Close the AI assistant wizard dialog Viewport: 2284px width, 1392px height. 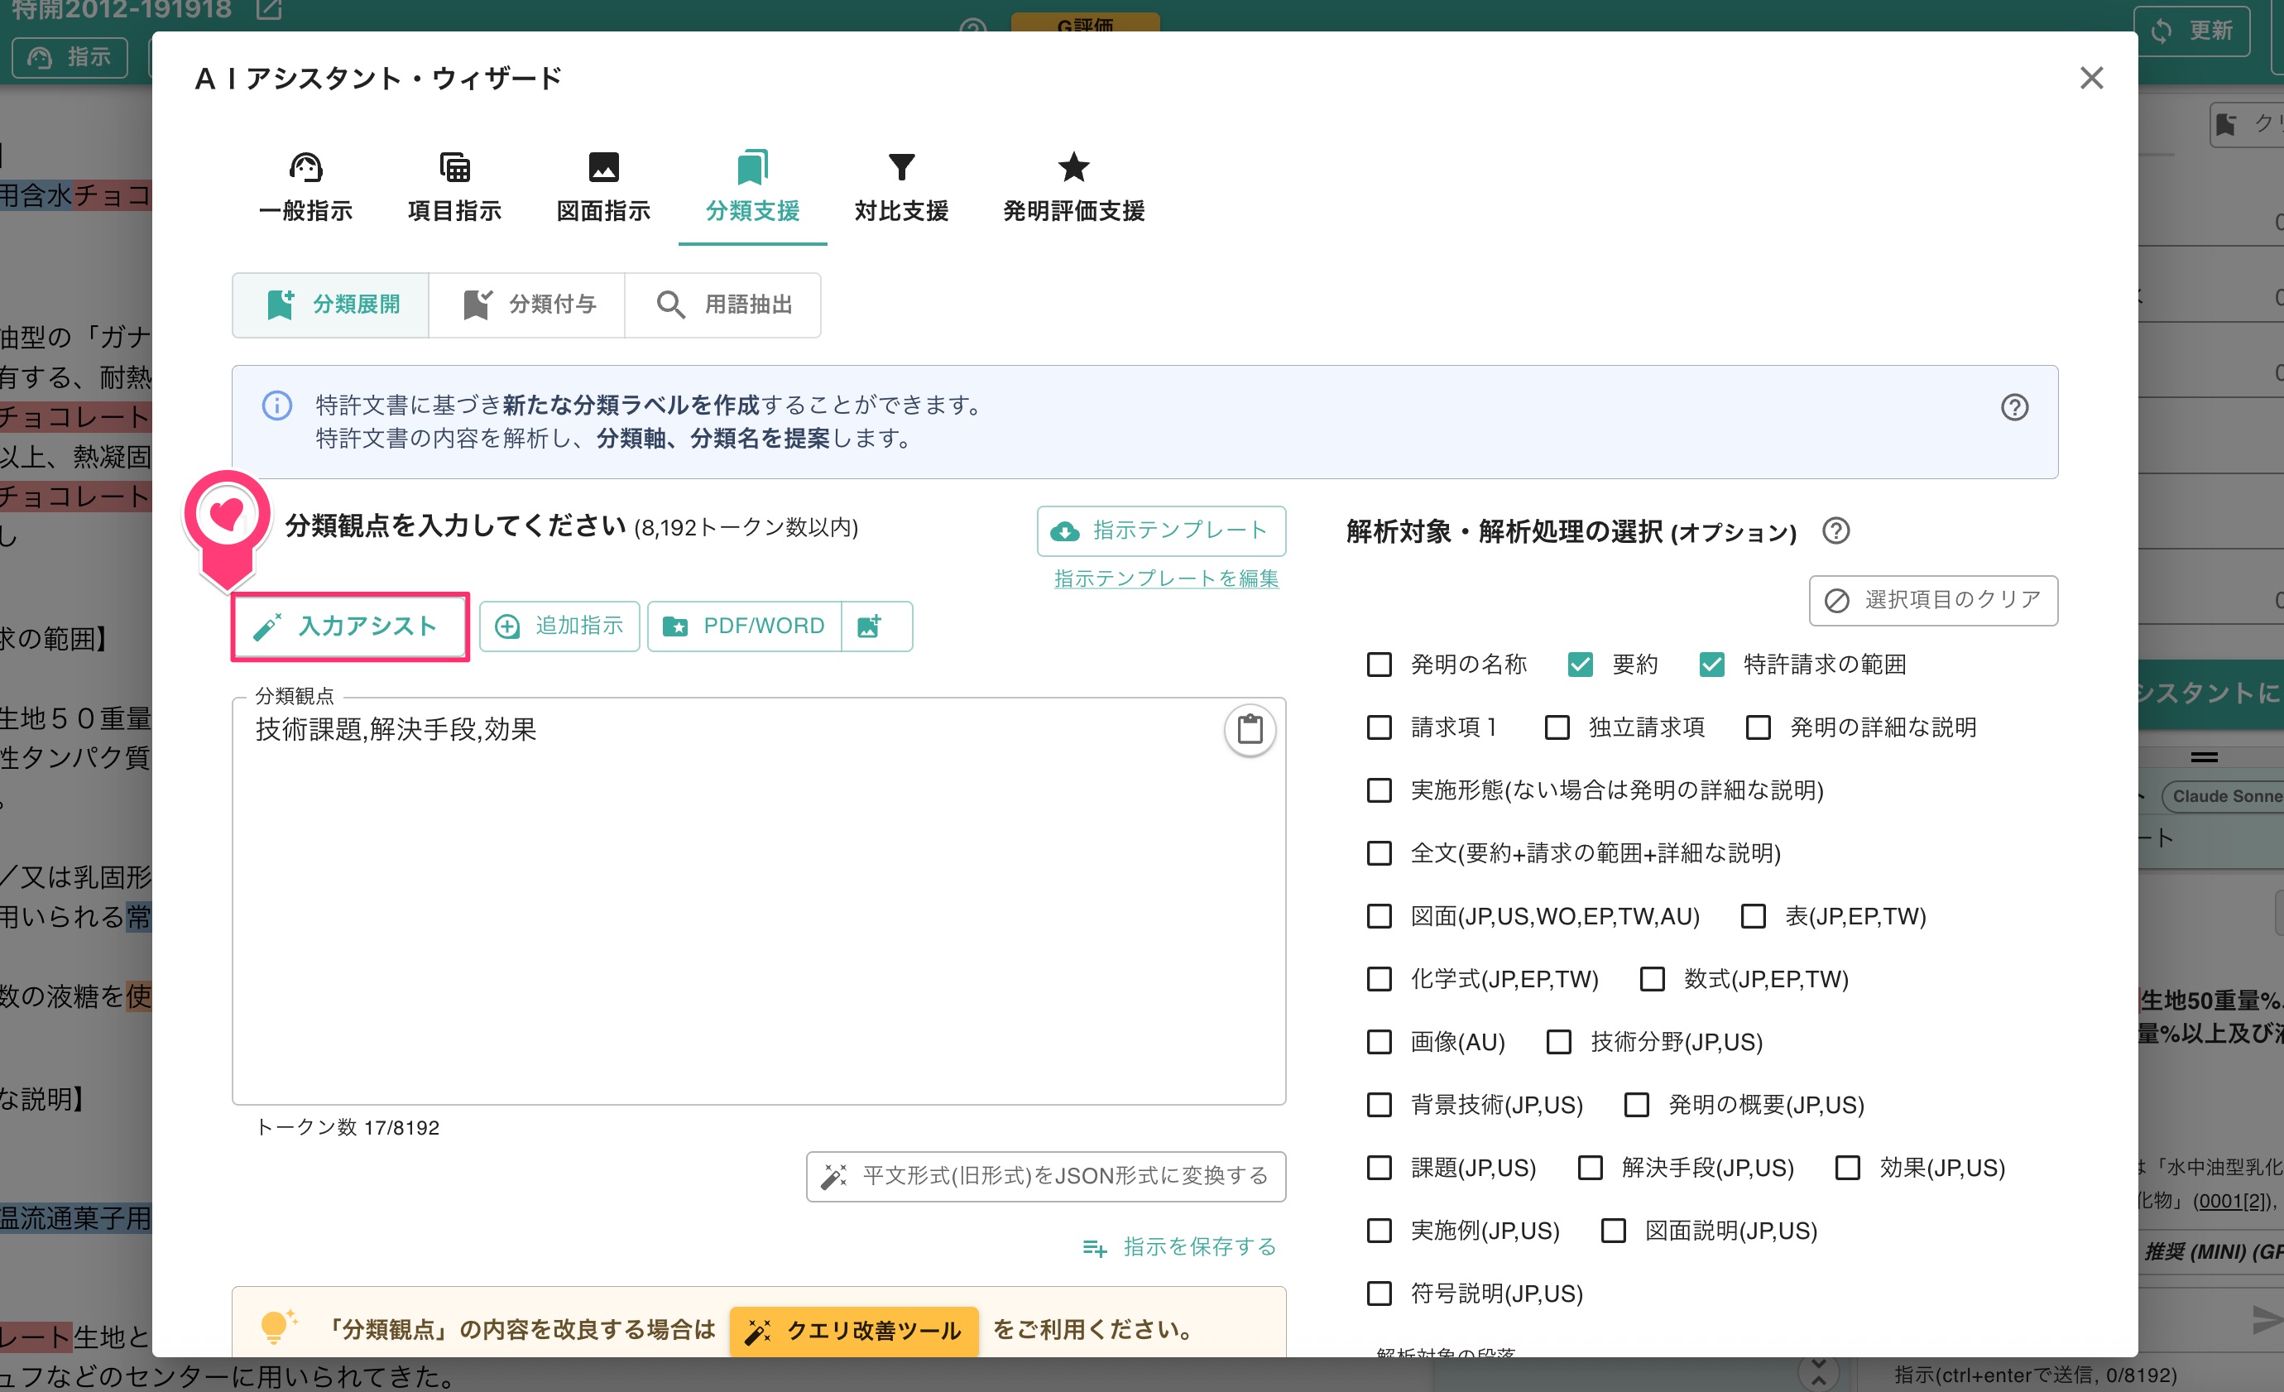2090,78
